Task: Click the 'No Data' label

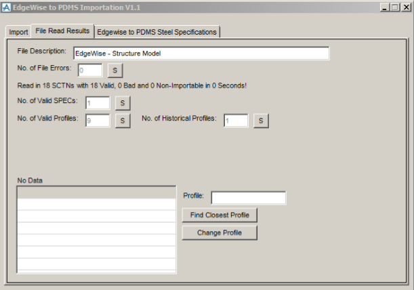Action: pos(30,180)
